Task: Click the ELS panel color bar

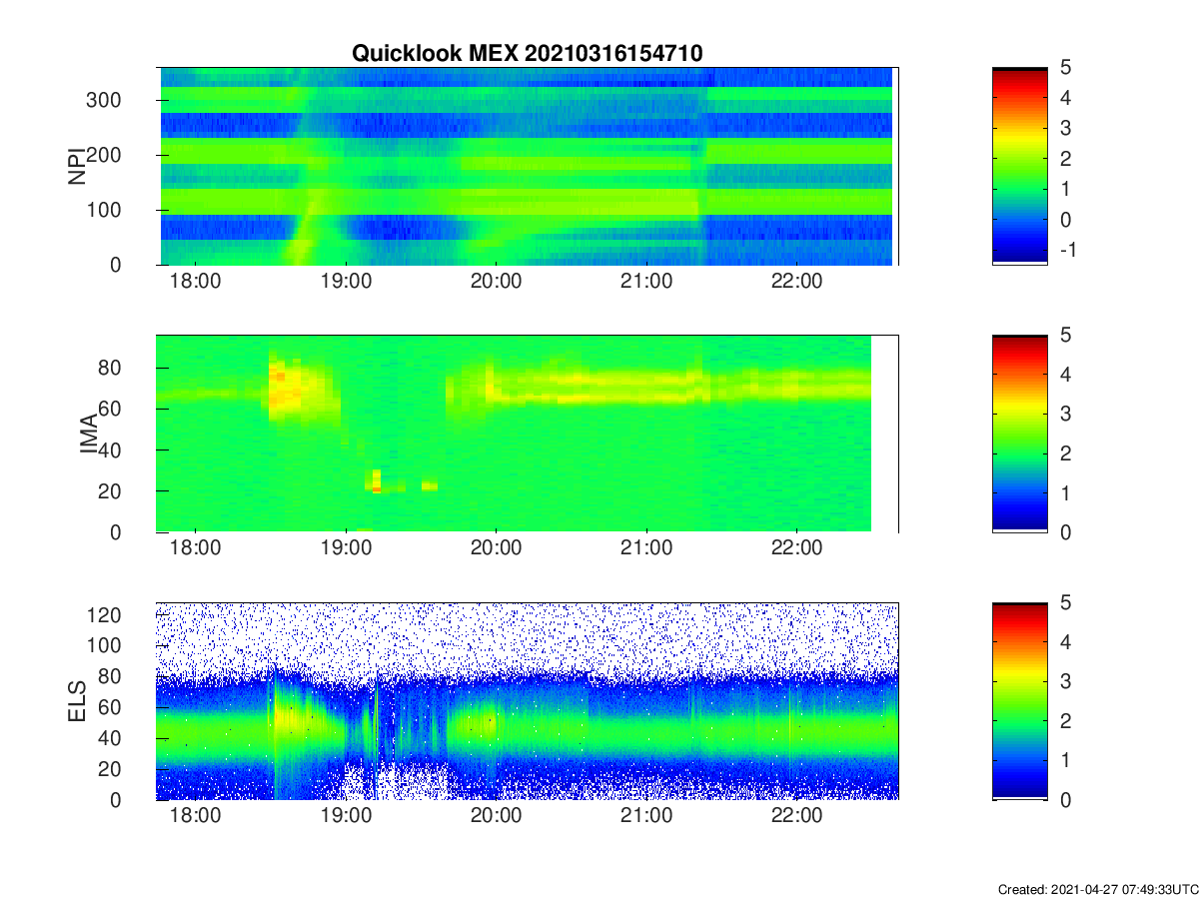Action: [x=1020, y=701]
